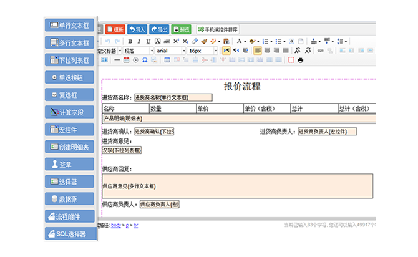Click the print icon in toolbar
The width and height of the screenshot is (418, 257).
coord(301,60)
